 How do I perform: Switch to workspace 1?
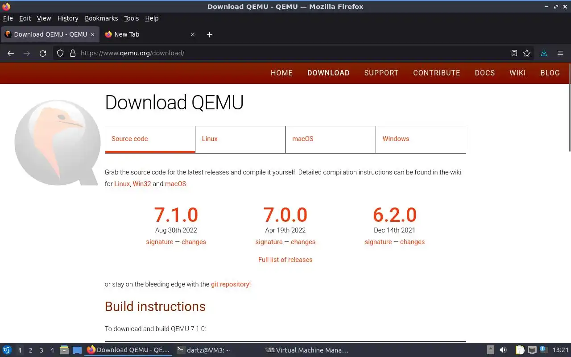(x=20, y=350)
